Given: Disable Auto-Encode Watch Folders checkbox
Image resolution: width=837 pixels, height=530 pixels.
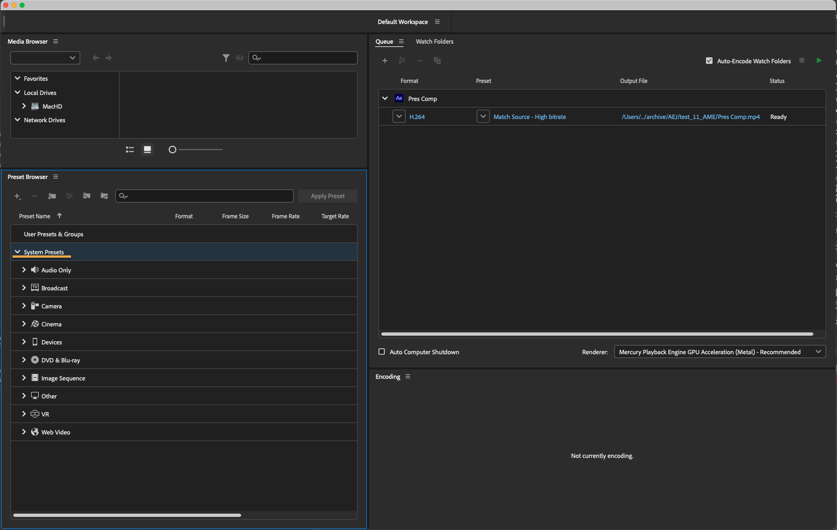Looking at the screenshot, I should pyautogui.click(x=709, y=61).
